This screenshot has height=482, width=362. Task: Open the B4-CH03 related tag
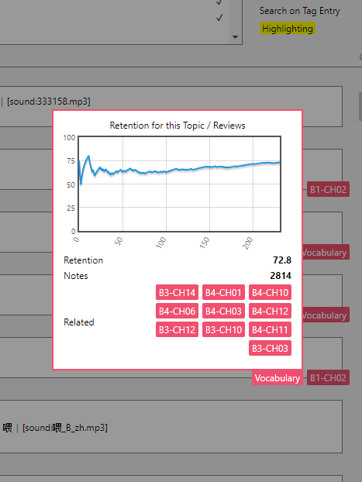(223, 311)
